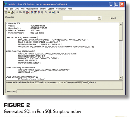Screen dimensions: 130x117
Task: Click the Version V5R3M0 comment line
Action: 25,26
